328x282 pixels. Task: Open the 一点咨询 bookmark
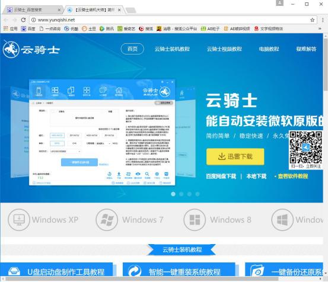pos(50,28)
